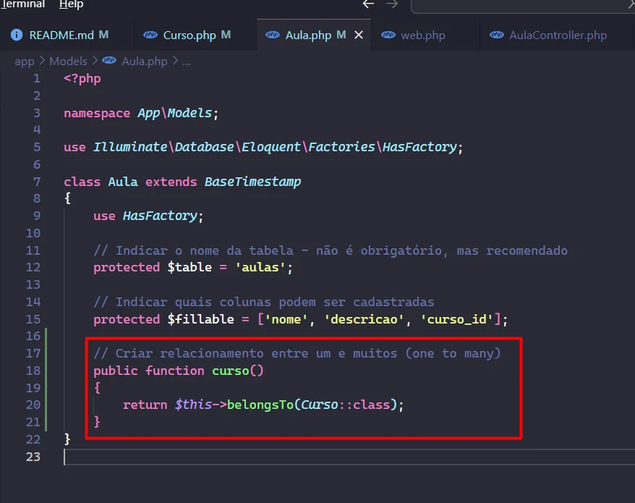The image size is (635, 503).
Task: Click the go back navigation arrow
Action: click(x=369, y=4)
